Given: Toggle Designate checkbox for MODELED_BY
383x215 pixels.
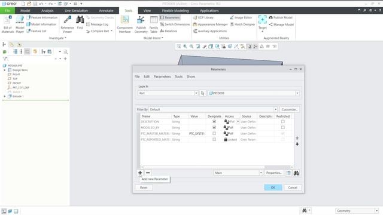Looking at the screenshot, I should tap(214, 127).
